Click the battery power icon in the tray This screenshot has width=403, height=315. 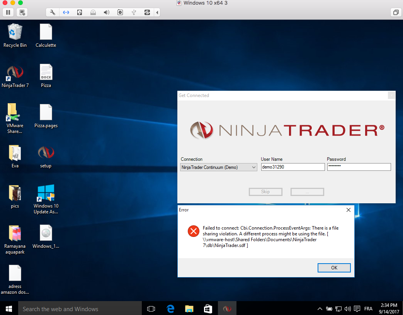[x=329, y=308]
